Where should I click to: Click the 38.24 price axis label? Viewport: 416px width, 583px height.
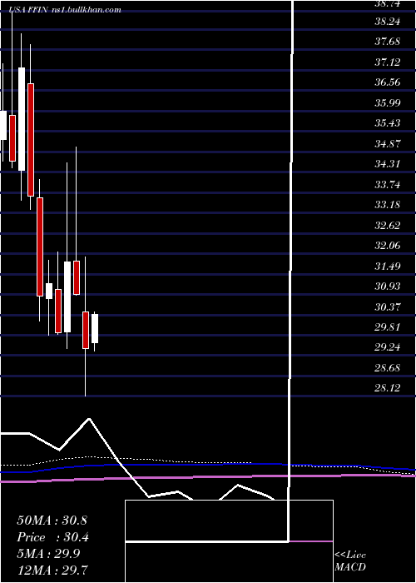coord(387,22)
